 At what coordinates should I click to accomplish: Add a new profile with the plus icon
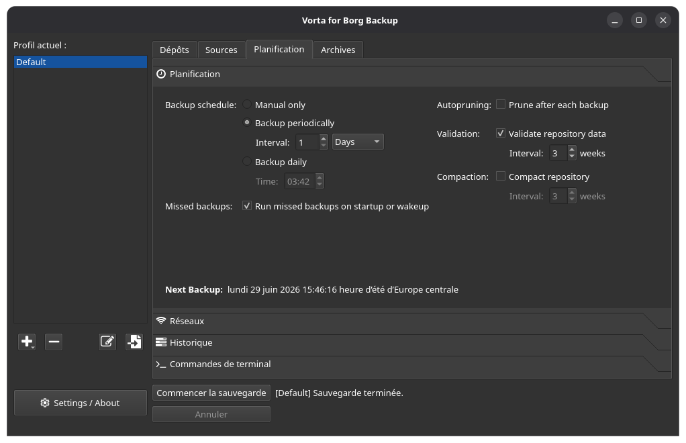coord(27,342)
